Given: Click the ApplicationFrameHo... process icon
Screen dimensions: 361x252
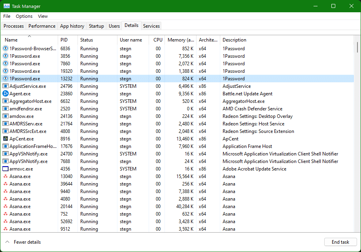Looking at the screenshot, I should pyautogui.click(x=5, y=146).
